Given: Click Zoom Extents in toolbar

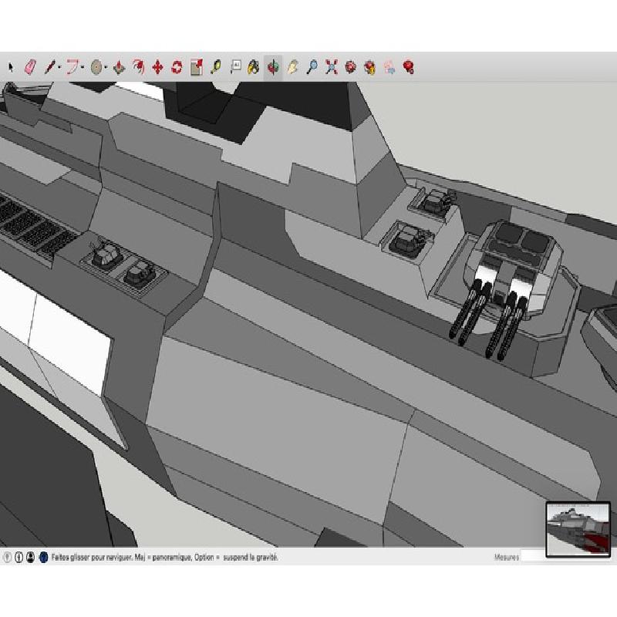Looking at the screenshot, I should tap(332, 67).
